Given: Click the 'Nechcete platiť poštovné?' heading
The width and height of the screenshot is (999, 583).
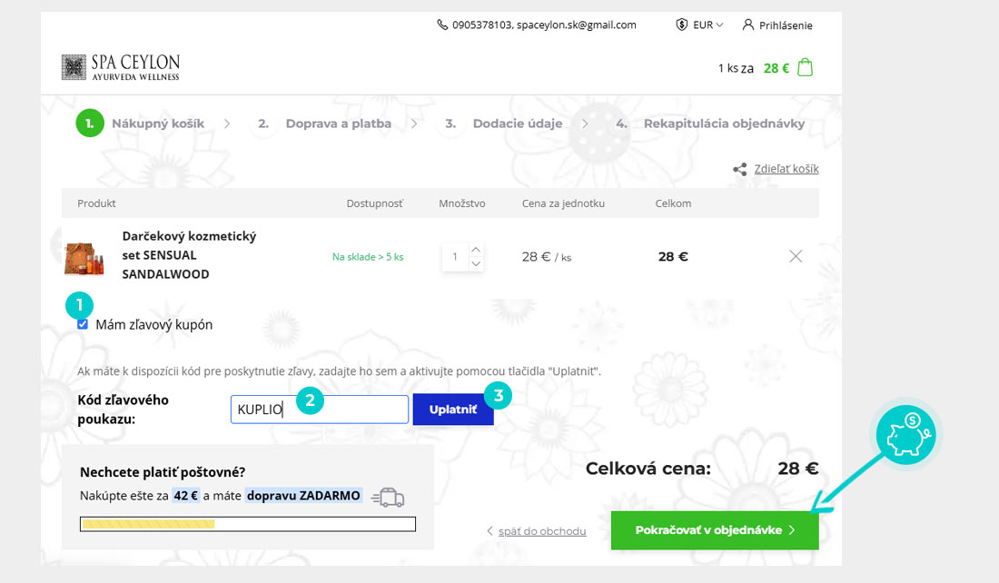Looking at the screenshot, I should pos(163,472).
